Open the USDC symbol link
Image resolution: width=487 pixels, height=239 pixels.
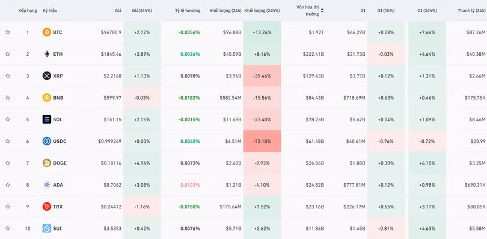(60, 141)
